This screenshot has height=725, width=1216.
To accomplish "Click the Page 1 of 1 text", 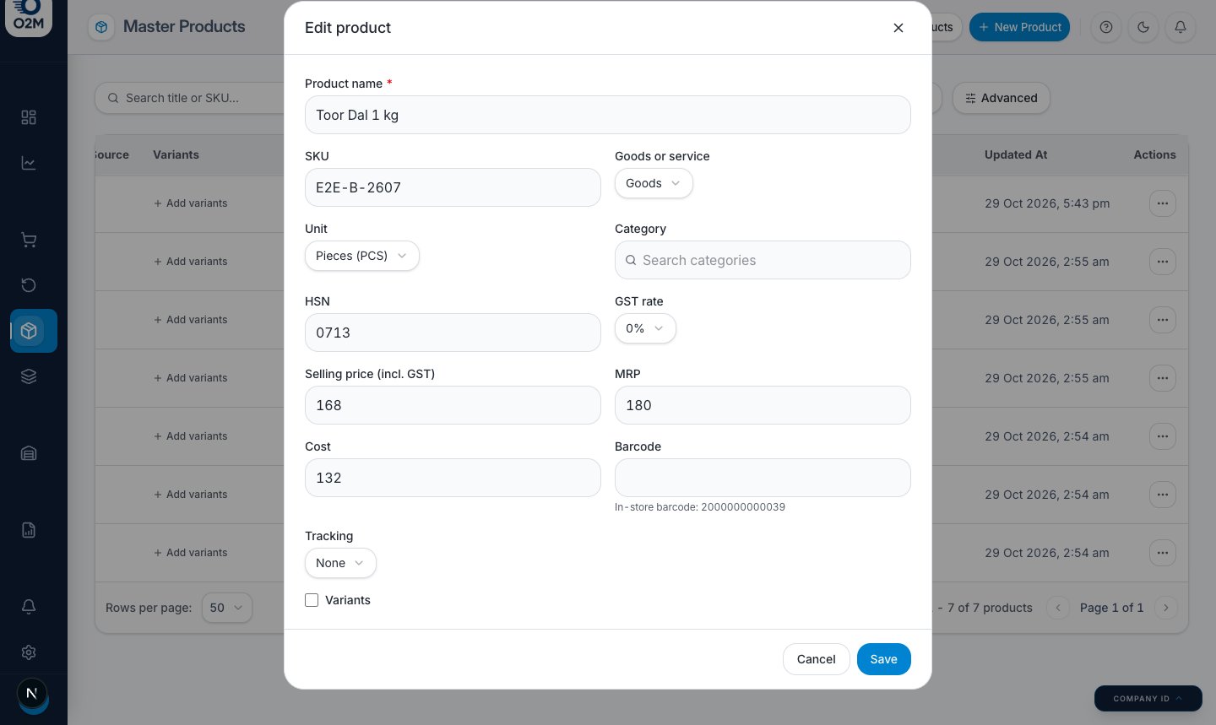I will [x=1111, y=608].
